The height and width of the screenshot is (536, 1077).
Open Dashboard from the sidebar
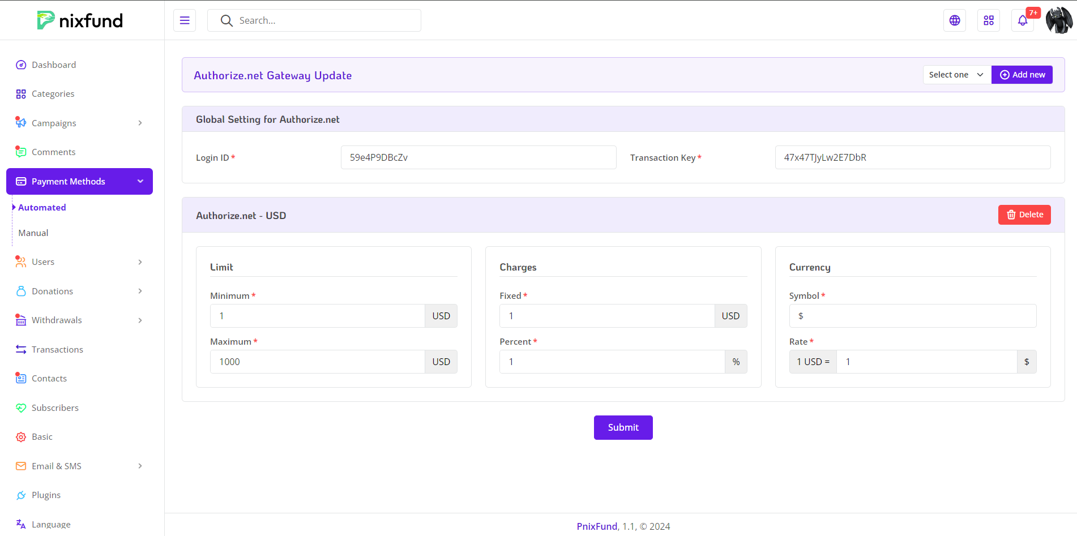pyautogui.click(x=54, y=65)
